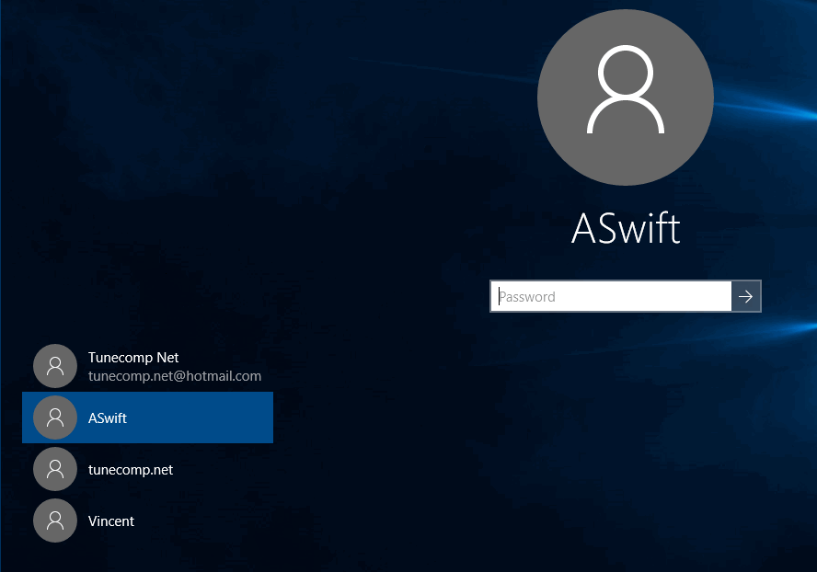Click the large ASwift user name heading

pos(626,228)
